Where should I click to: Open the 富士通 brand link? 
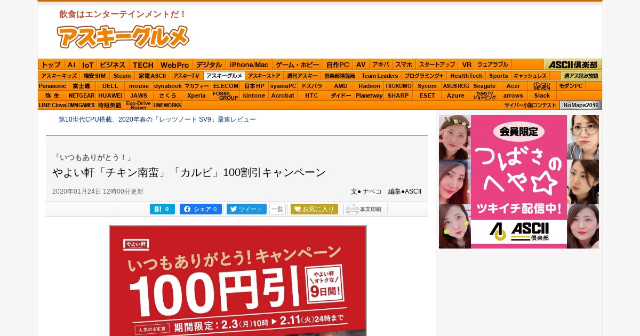[81, 86]
